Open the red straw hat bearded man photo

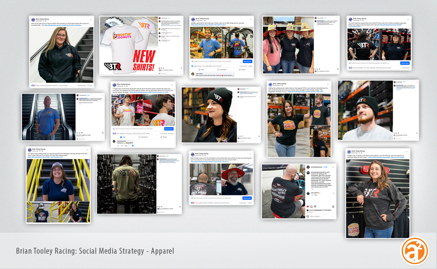(x=237, y=179)
